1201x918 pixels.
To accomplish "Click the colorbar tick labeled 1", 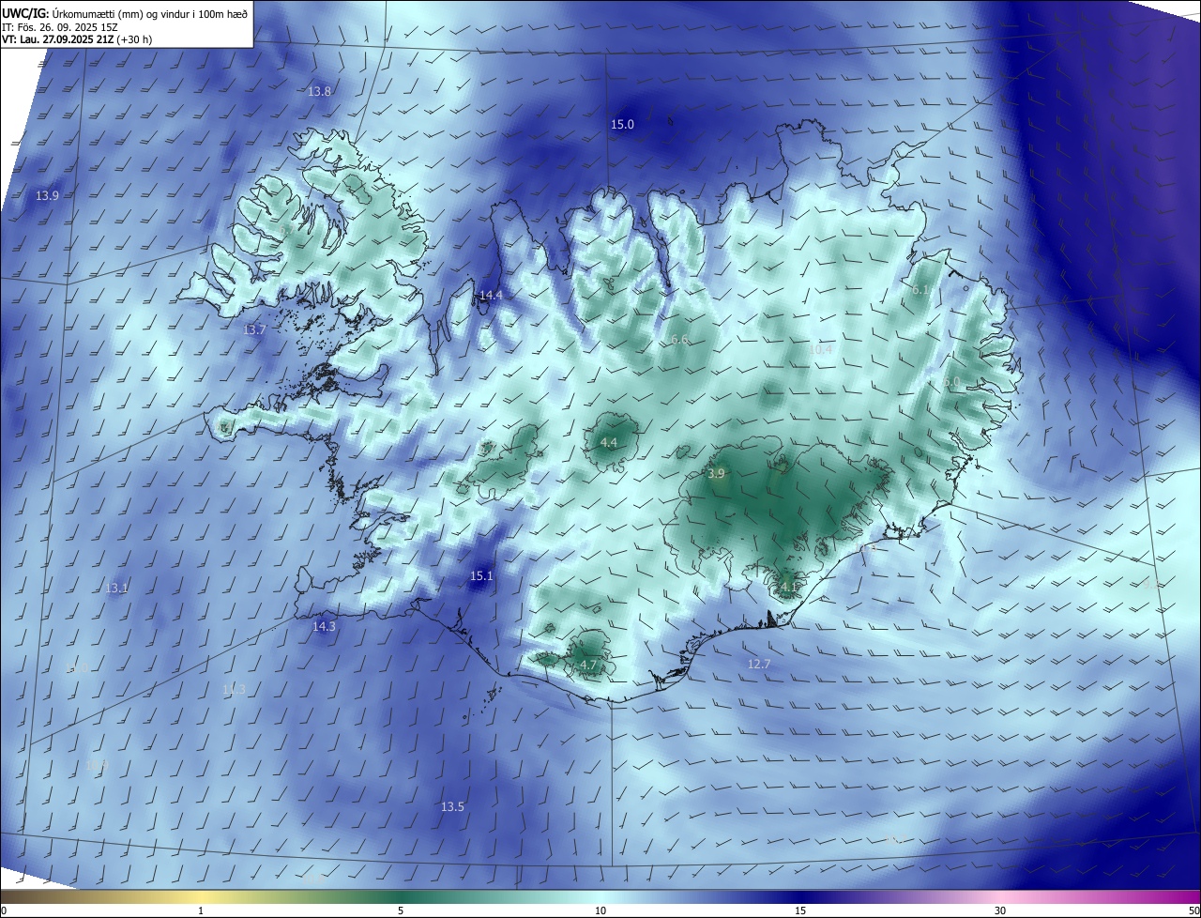I will coord(201,910).
